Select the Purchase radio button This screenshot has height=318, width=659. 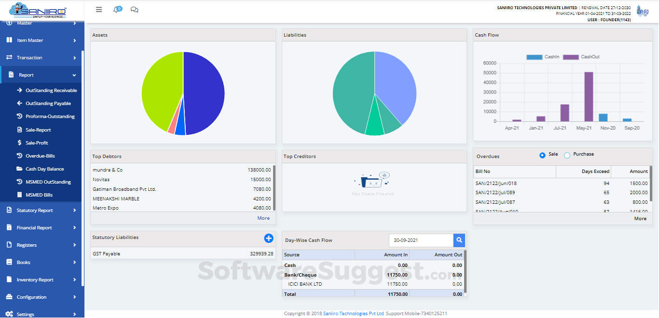(x=567, y=155)
